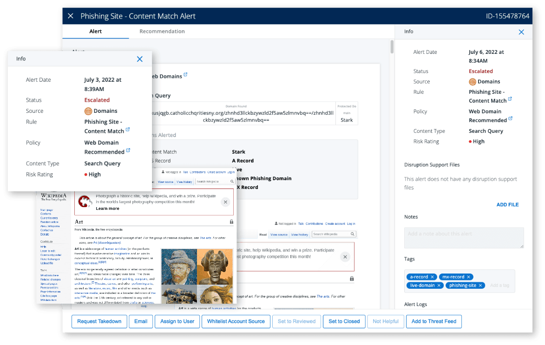
Task: Focus the Notes text field
Action: (464, 238)
